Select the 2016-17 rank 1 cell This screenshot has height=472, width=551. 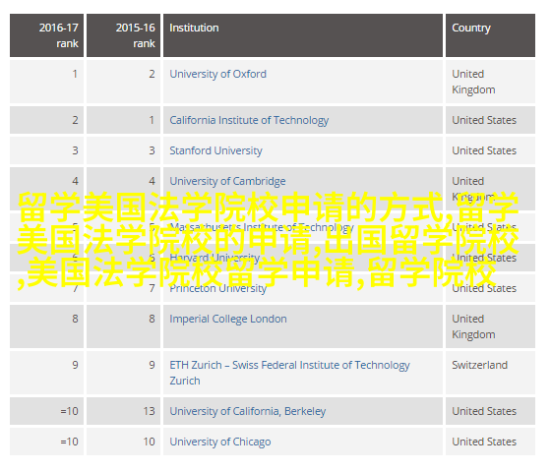tap(47, 82)
